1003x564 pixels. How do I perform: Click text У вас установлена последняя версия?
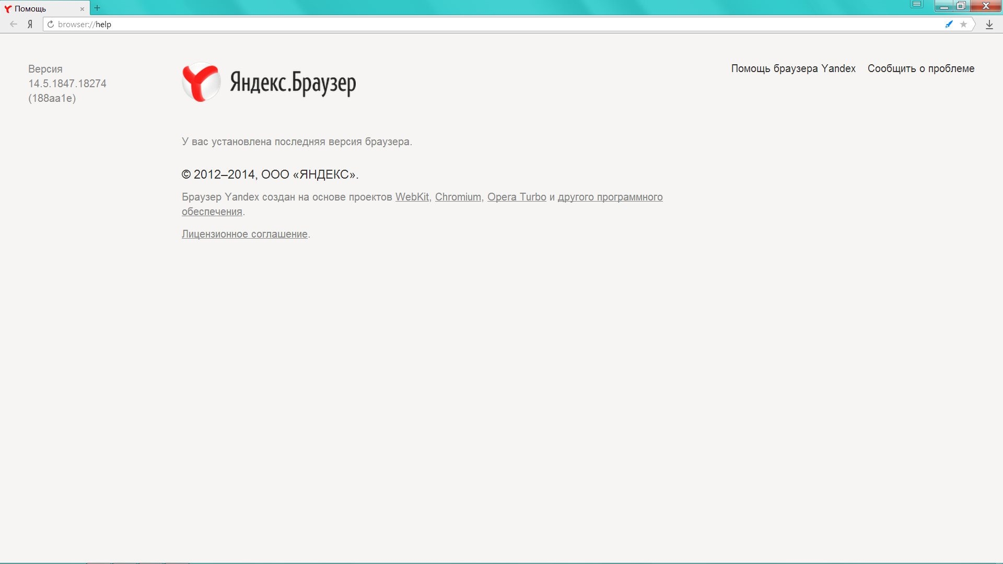coord(297,142)
